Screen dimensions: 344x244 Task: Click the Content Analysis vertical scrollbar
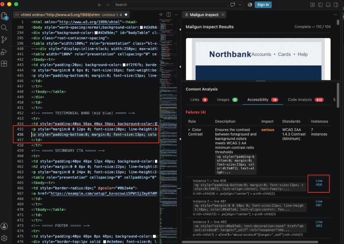(338, 95)
